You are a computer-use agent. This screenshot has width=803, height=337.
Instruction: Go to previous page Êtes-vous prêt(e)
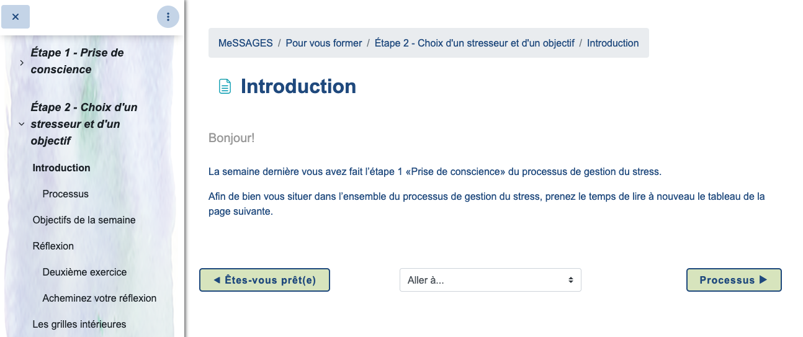264,280
